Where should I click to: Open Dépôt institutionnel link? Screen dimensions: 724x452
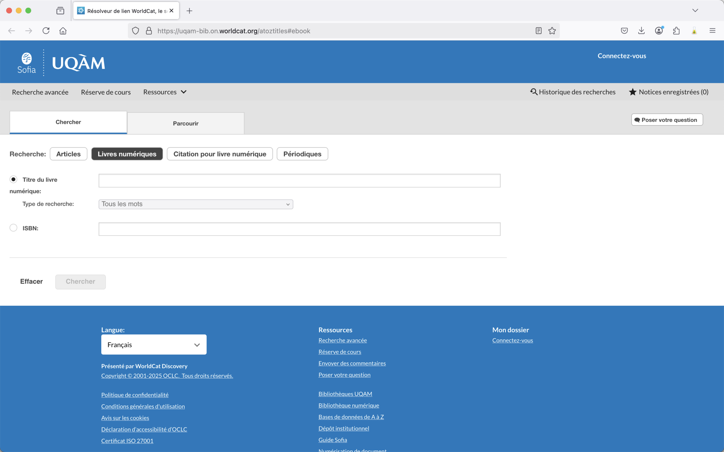click(344, 429)
